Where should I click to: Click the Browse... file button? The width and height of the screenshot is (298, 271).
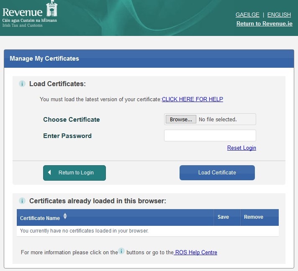tap(181, 119)
